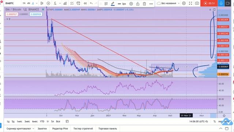
Task: Open the 'Заметки' tab
Action: coord(42,129)
